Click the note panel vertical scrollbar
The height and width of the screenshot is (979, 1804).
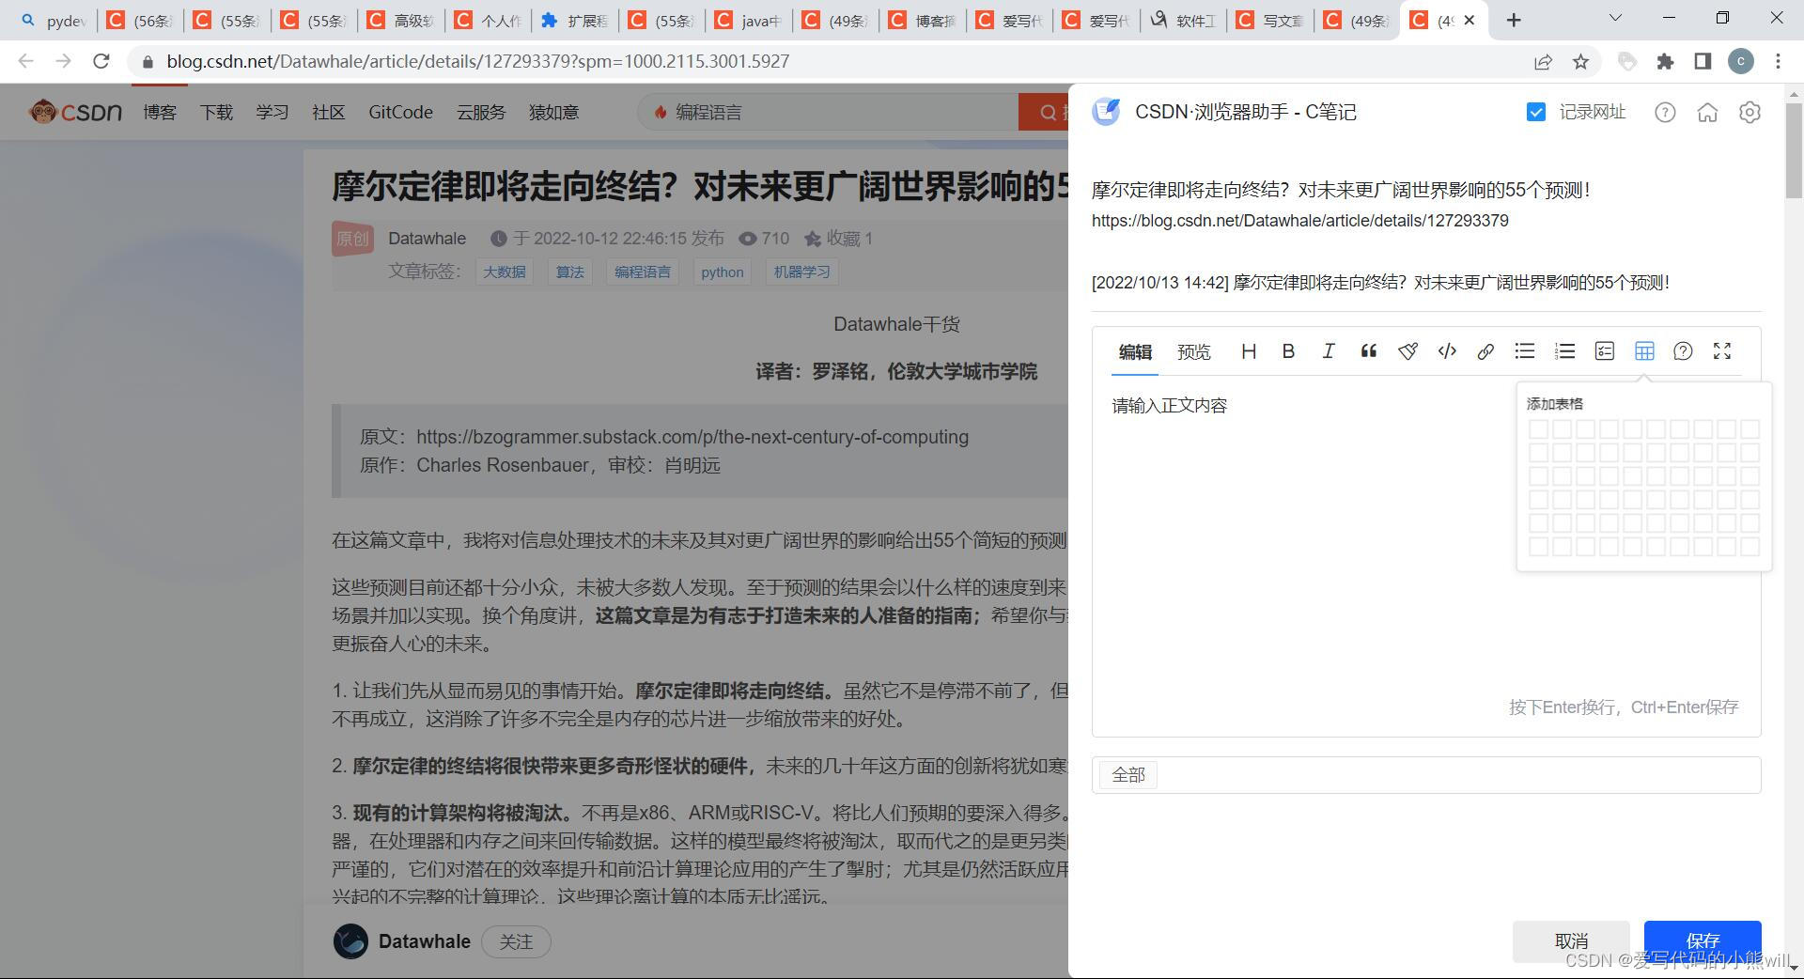pos(1794,150)
